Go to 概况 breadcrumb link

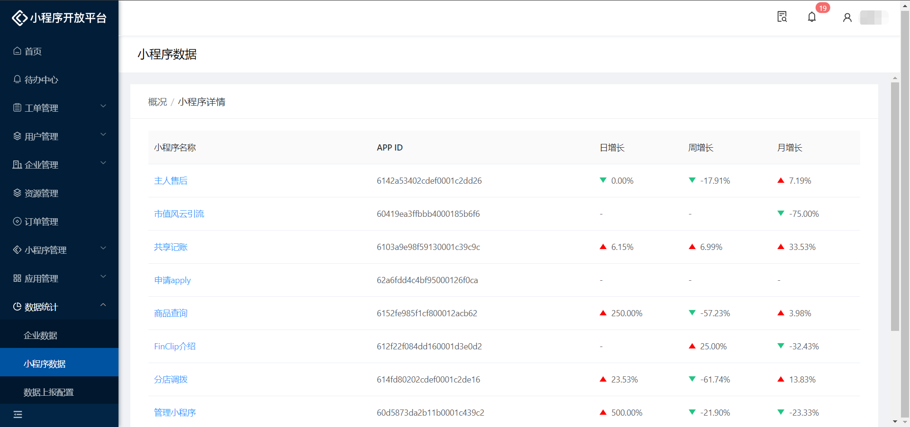pos(157,102)
